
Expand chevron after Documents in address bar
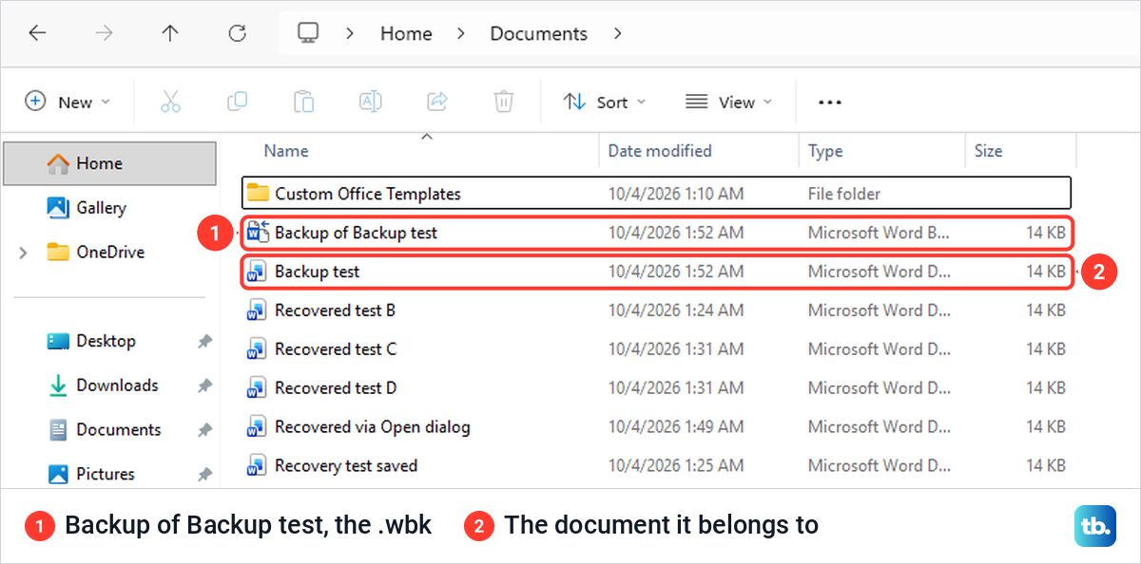[618, 33]
